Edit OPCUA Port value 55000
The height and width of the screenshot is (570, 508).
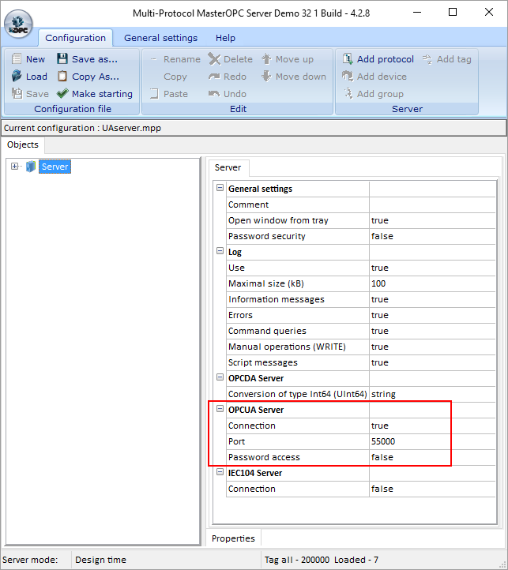[432, 441]
